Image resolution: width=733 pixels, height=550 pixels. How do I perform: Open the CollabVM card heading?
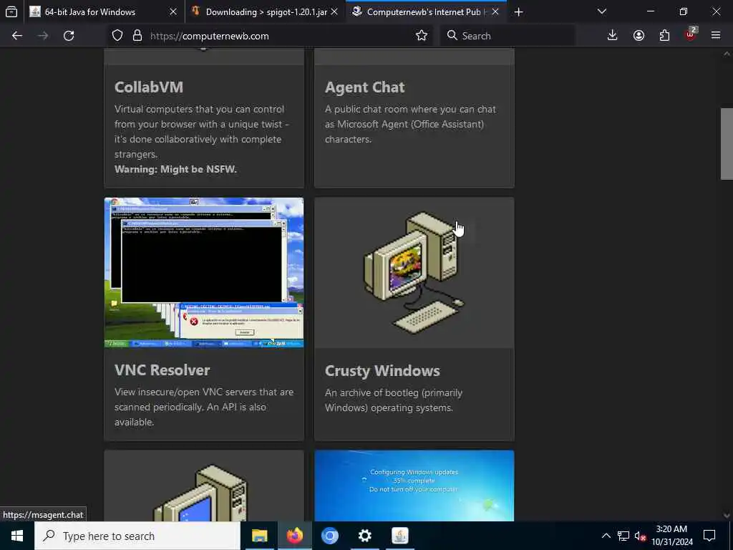(x=149, y=87)
